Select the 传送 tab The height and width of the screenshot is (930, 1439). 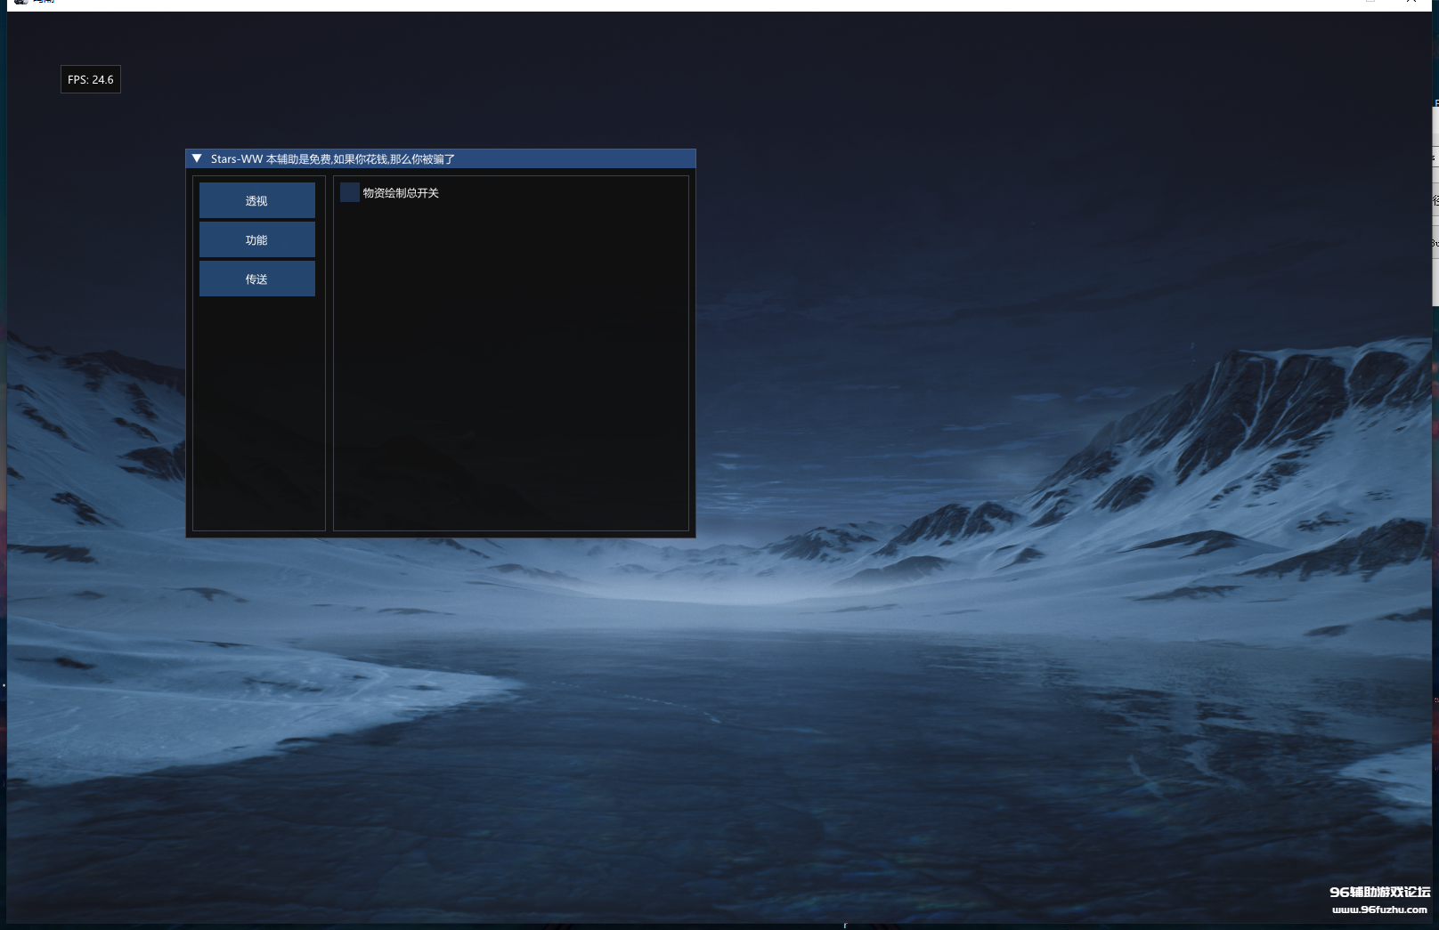point(256,279)
